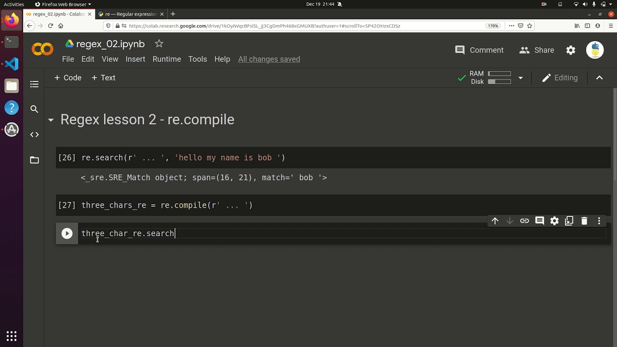Open the Files folder panel icon
The image size is (617, 347).
pyautogui.click(x=34, y=160)
